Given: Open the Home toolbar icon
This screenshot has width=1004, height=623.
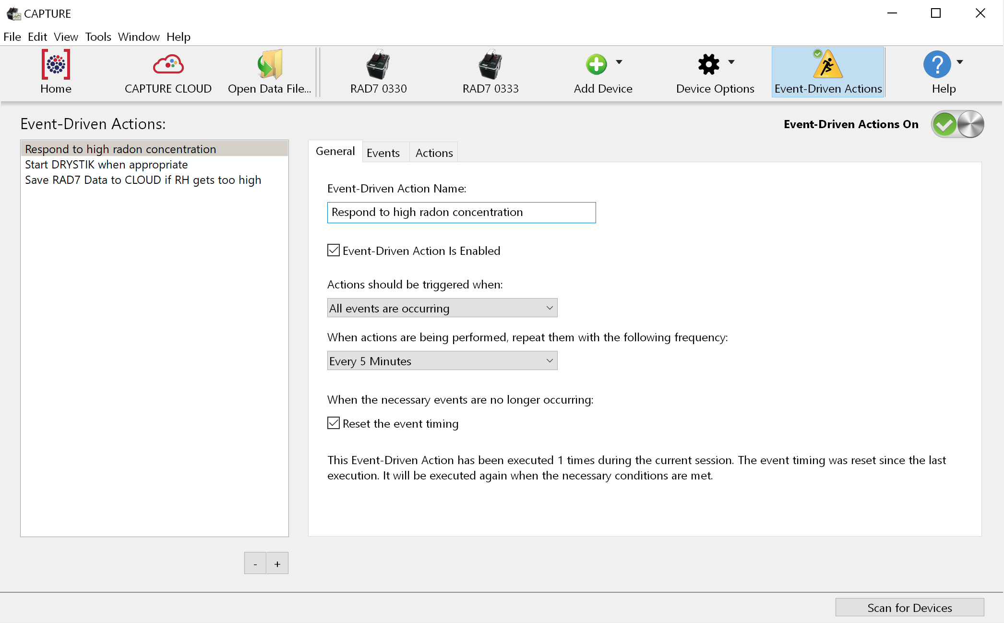Looking at the screenshot, I should (x=56, y=65).
